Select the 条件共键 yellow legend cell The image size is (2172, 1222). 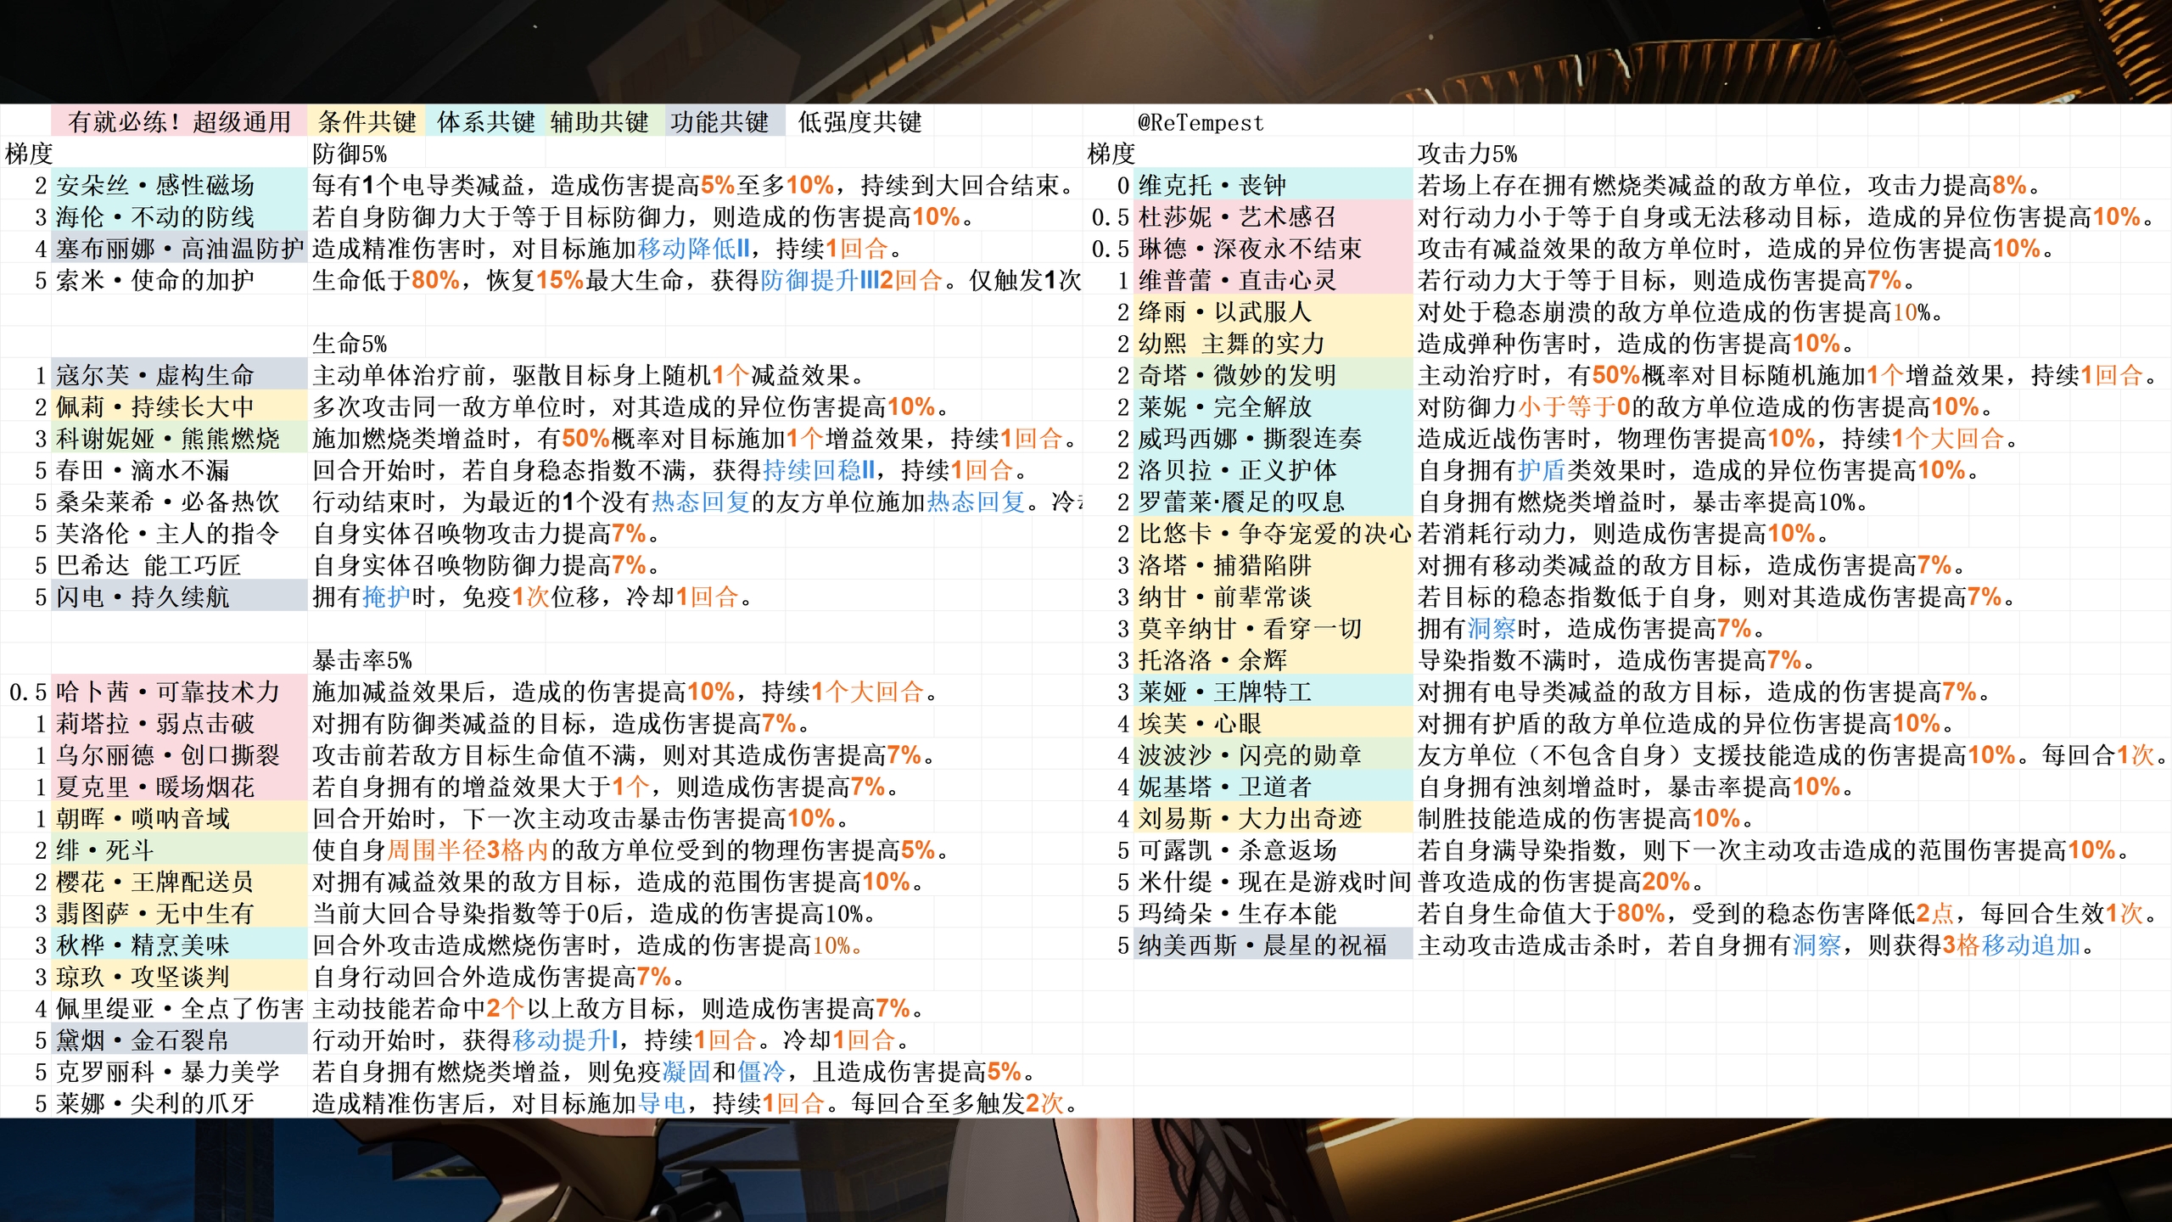tap(367, 122)
